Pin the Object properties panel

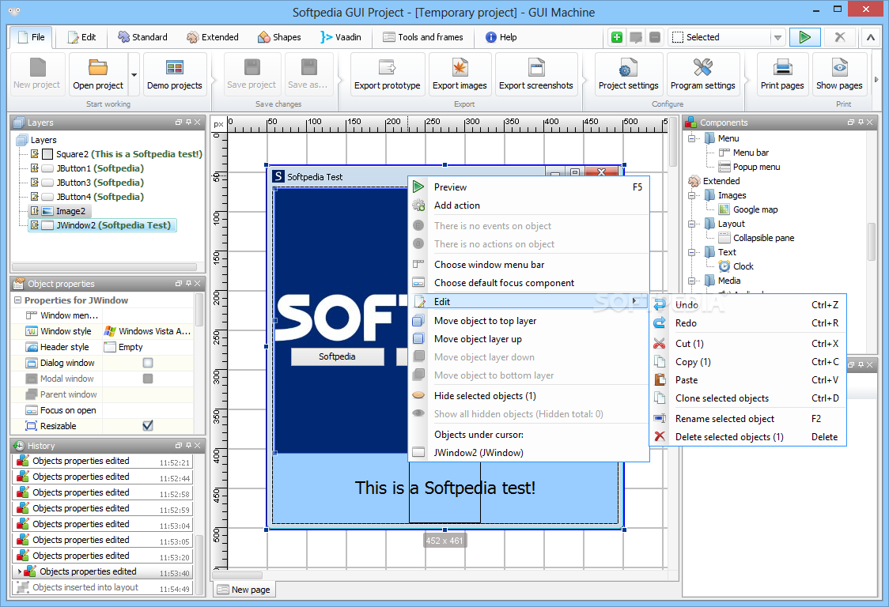click(188, 284)
